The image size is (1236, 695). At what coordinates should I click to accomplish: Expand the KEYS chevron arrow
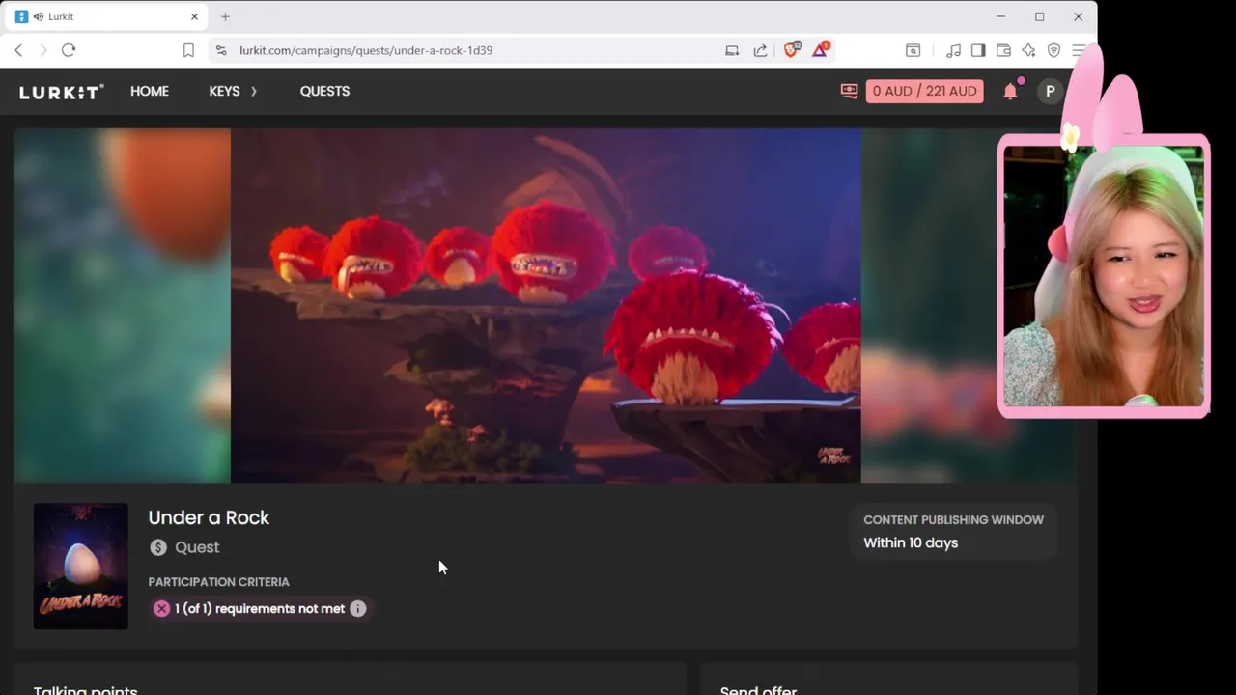[x=254, y=91]
